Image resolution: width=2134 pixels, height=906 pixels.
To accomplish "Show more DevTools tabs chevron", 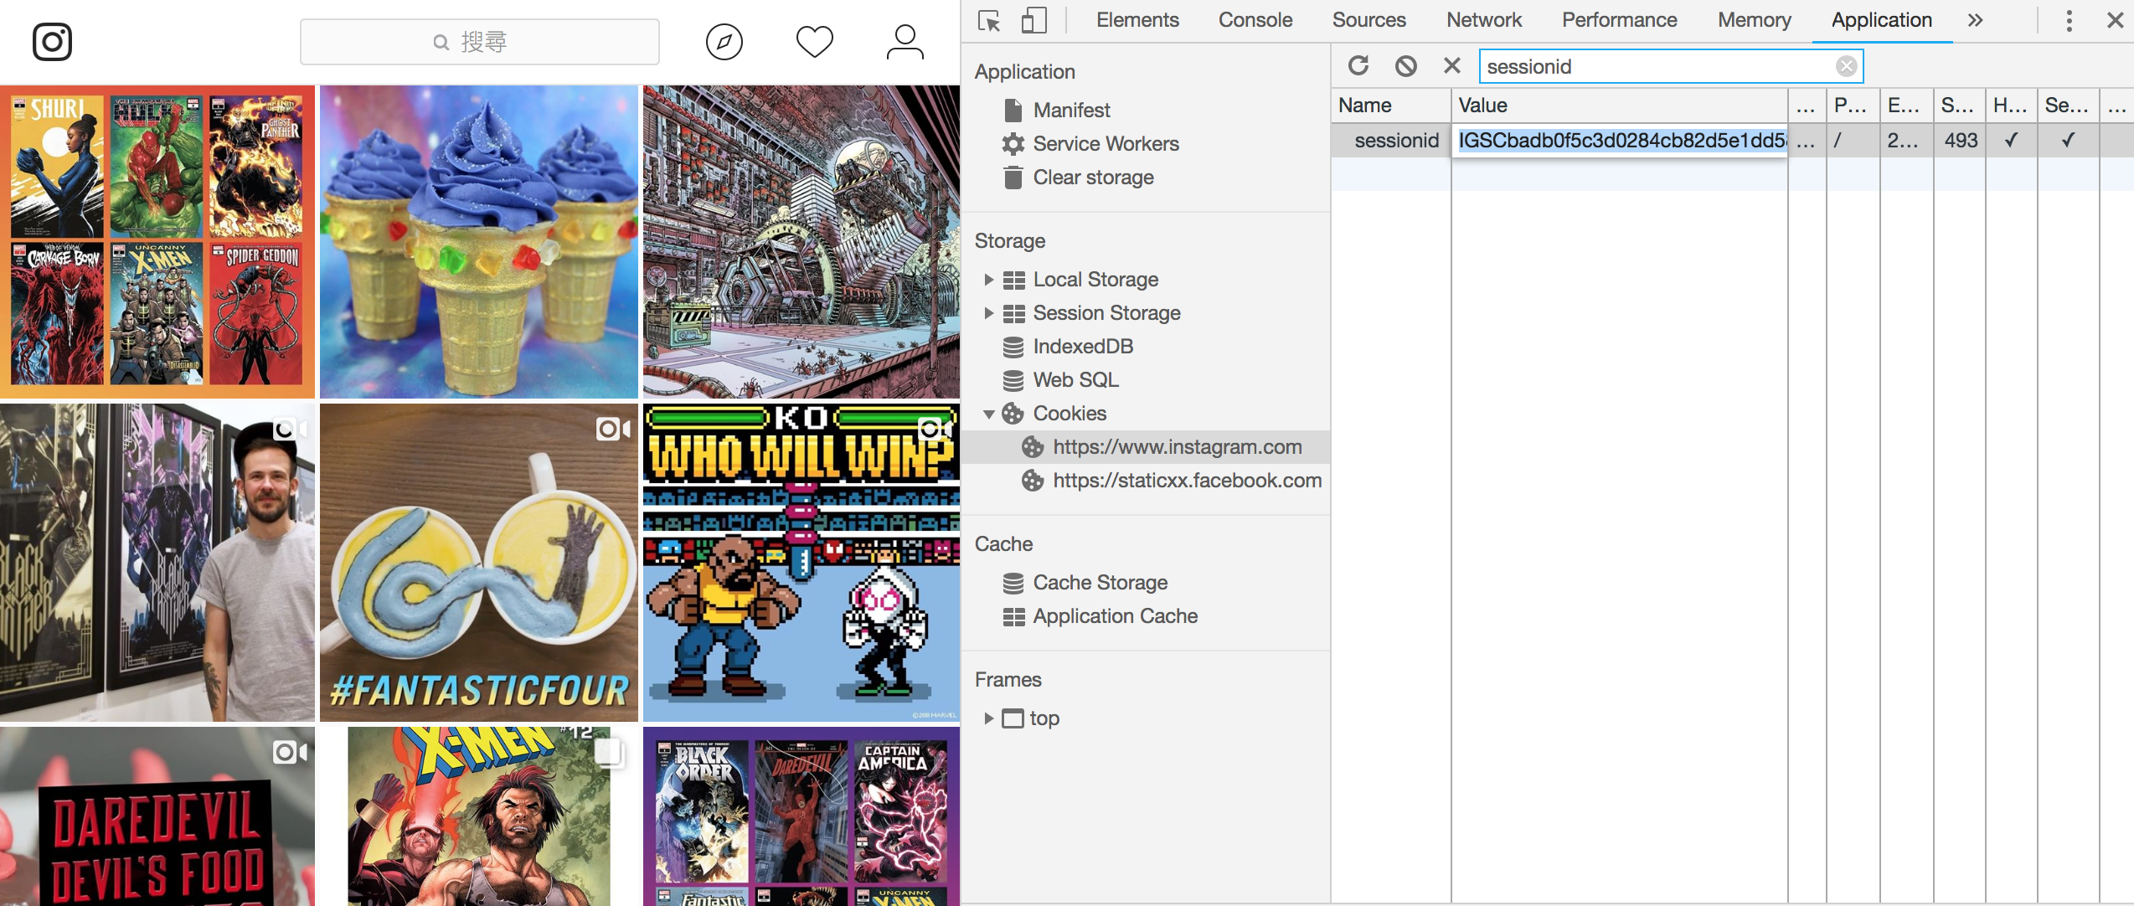I will pos(1975,20).
